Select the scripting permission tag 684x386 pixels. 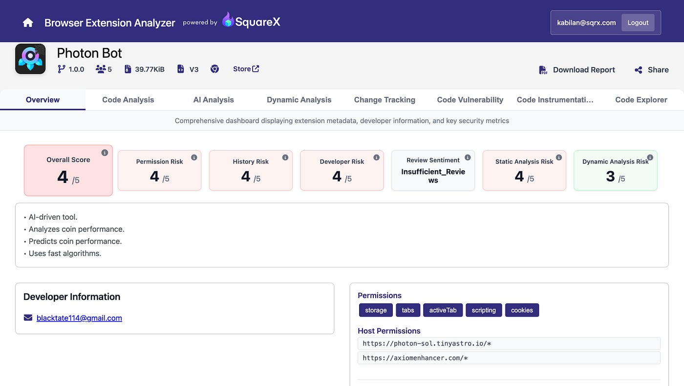click(484, 310)
